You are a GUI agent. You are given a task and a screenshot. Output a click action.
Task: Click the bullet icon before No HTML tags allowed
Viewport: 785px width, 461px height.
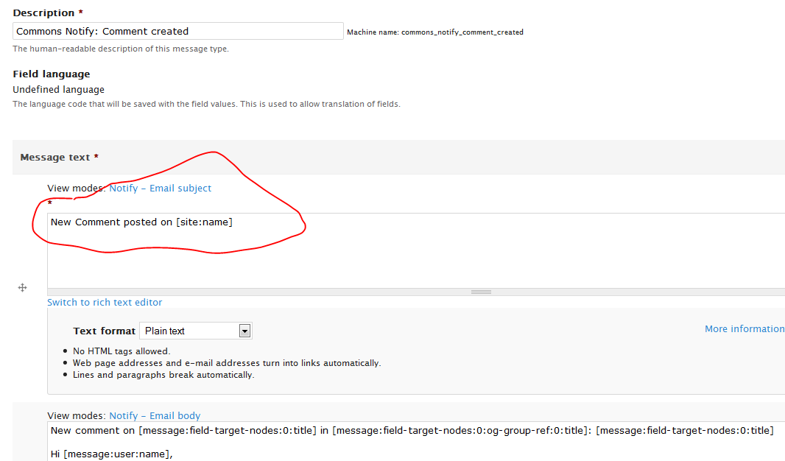tap(65, 351)
